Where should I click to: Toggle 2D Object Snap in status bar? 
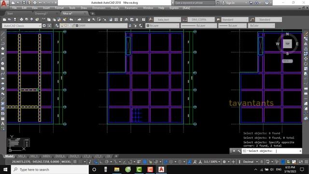coord(130,162)
